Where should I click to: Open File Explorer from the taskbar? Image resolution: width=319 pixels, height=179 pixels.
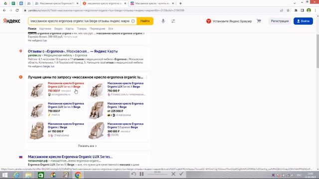28,175
